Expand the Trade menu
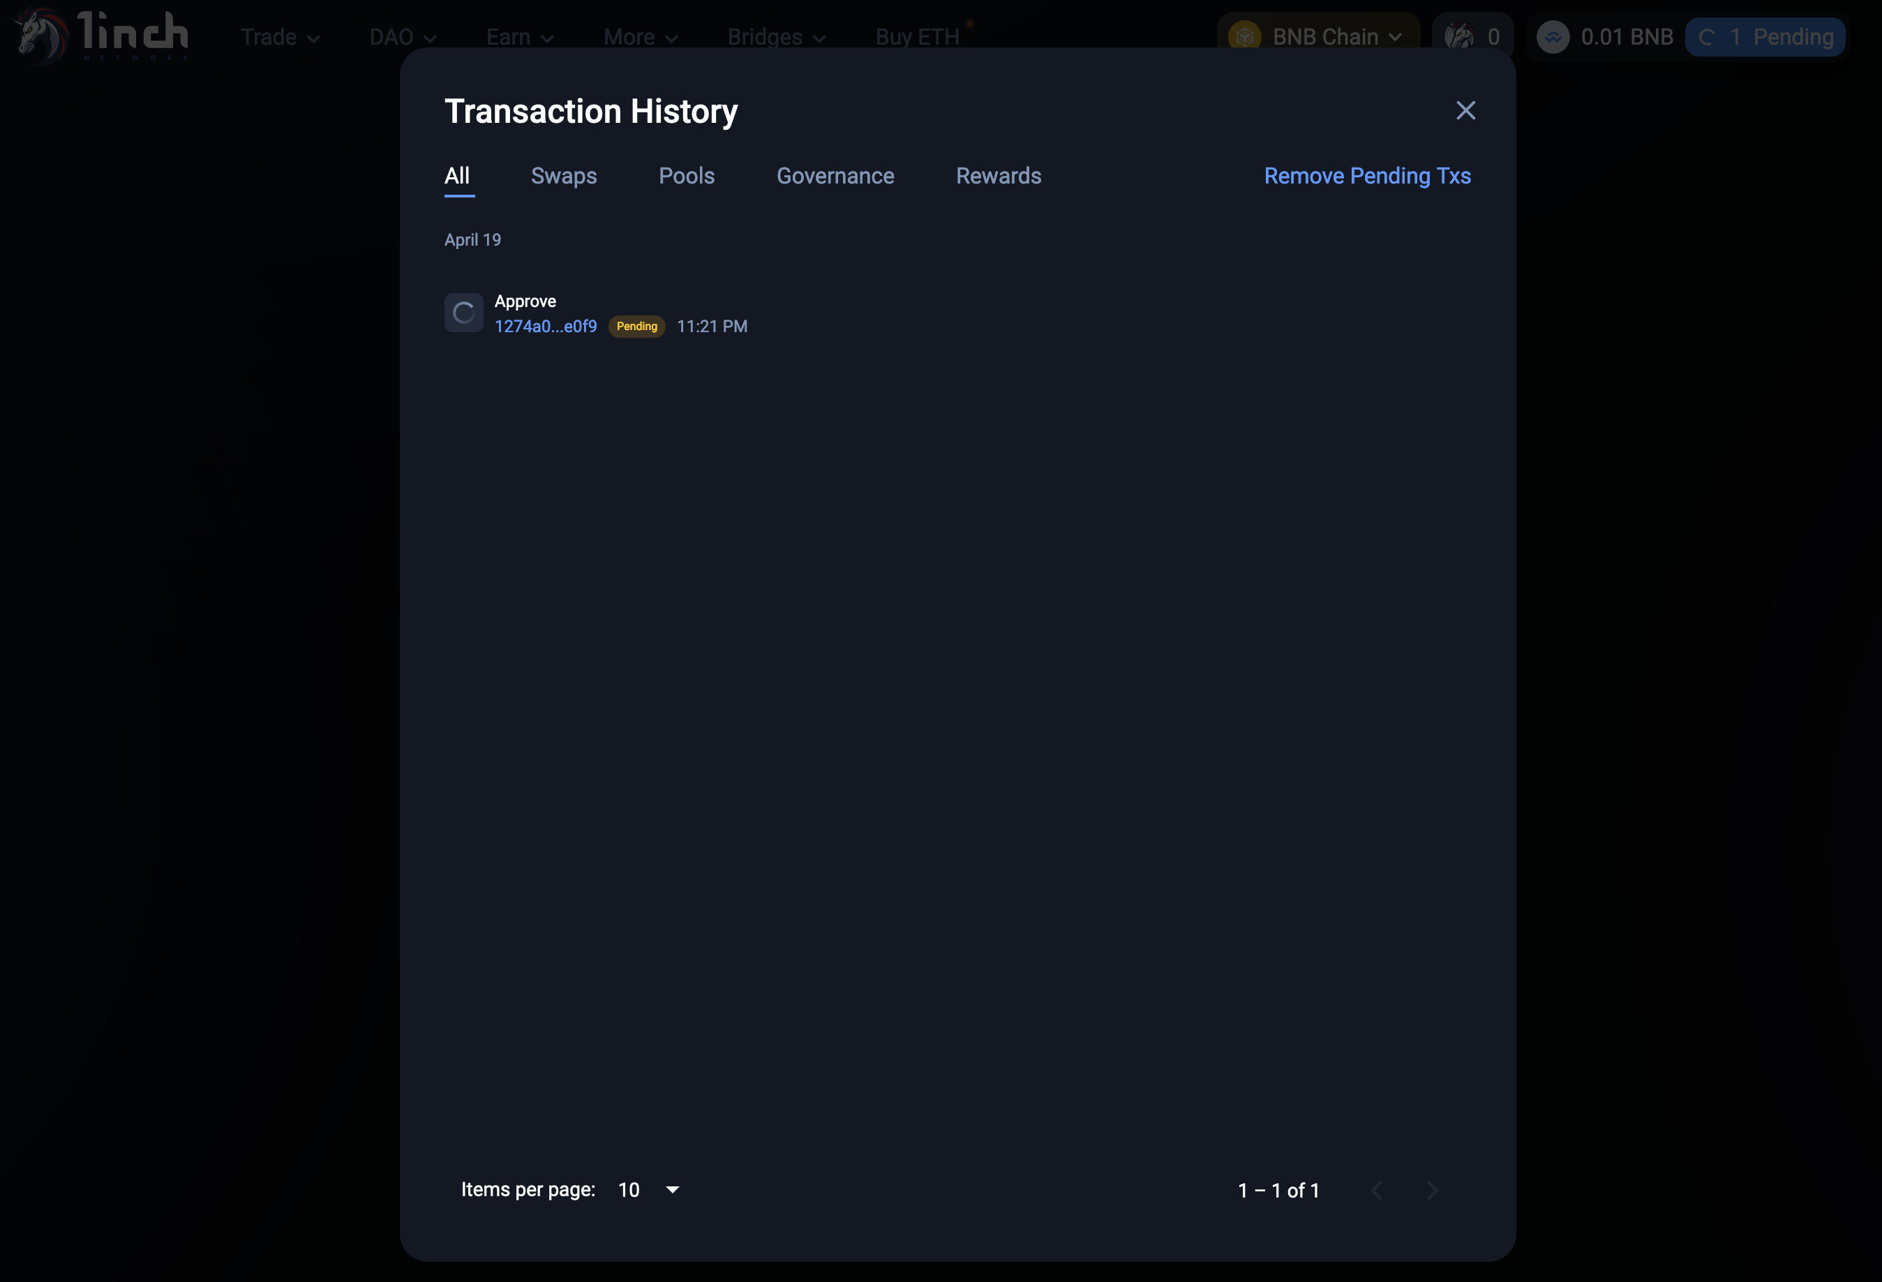This screenshot has width=1882, height=1282. click(279, 36)
